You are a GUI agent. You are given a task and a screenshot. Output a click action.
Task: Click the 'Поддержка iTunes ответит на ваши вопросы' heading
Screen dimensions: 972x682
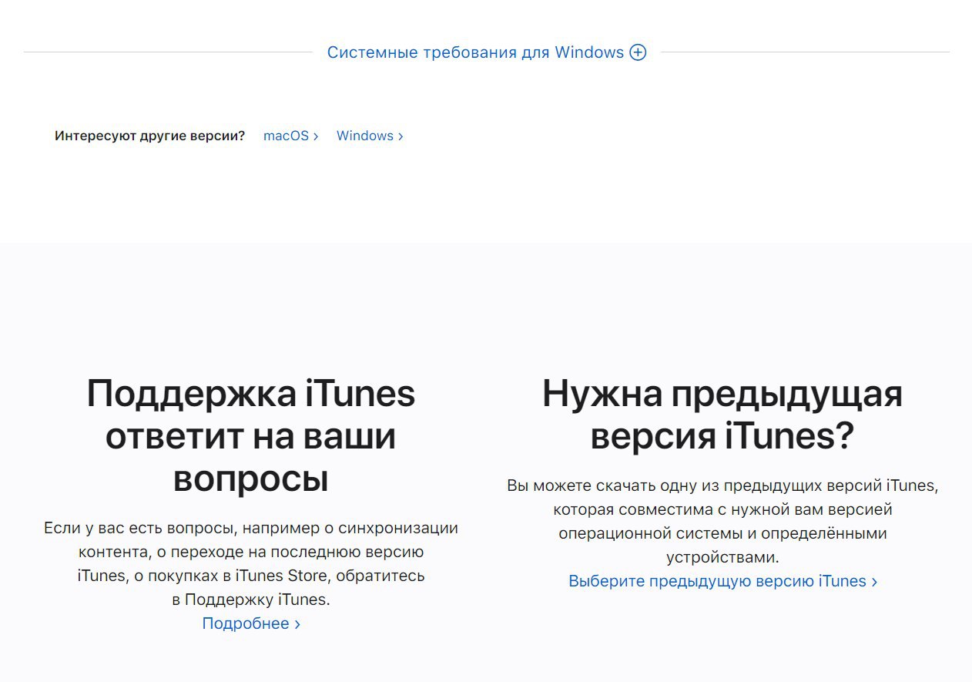click(251, 435)
